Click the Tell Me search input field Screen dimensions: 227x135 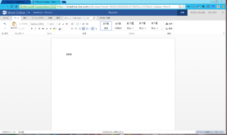pyautogui.click(x=80, y=18)
